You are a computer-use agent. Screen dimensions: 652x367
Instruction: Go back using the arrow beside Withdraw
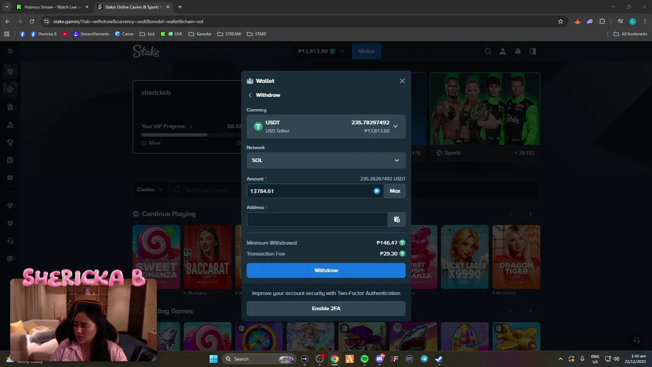click(x=250, y=95)
